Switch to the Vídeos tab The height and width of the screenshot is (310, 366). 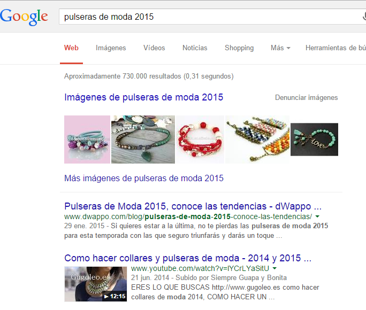coord(154,48)
